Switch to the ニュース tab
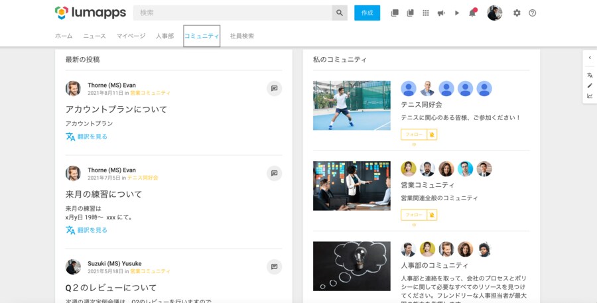597x303 pixels. 94,36
